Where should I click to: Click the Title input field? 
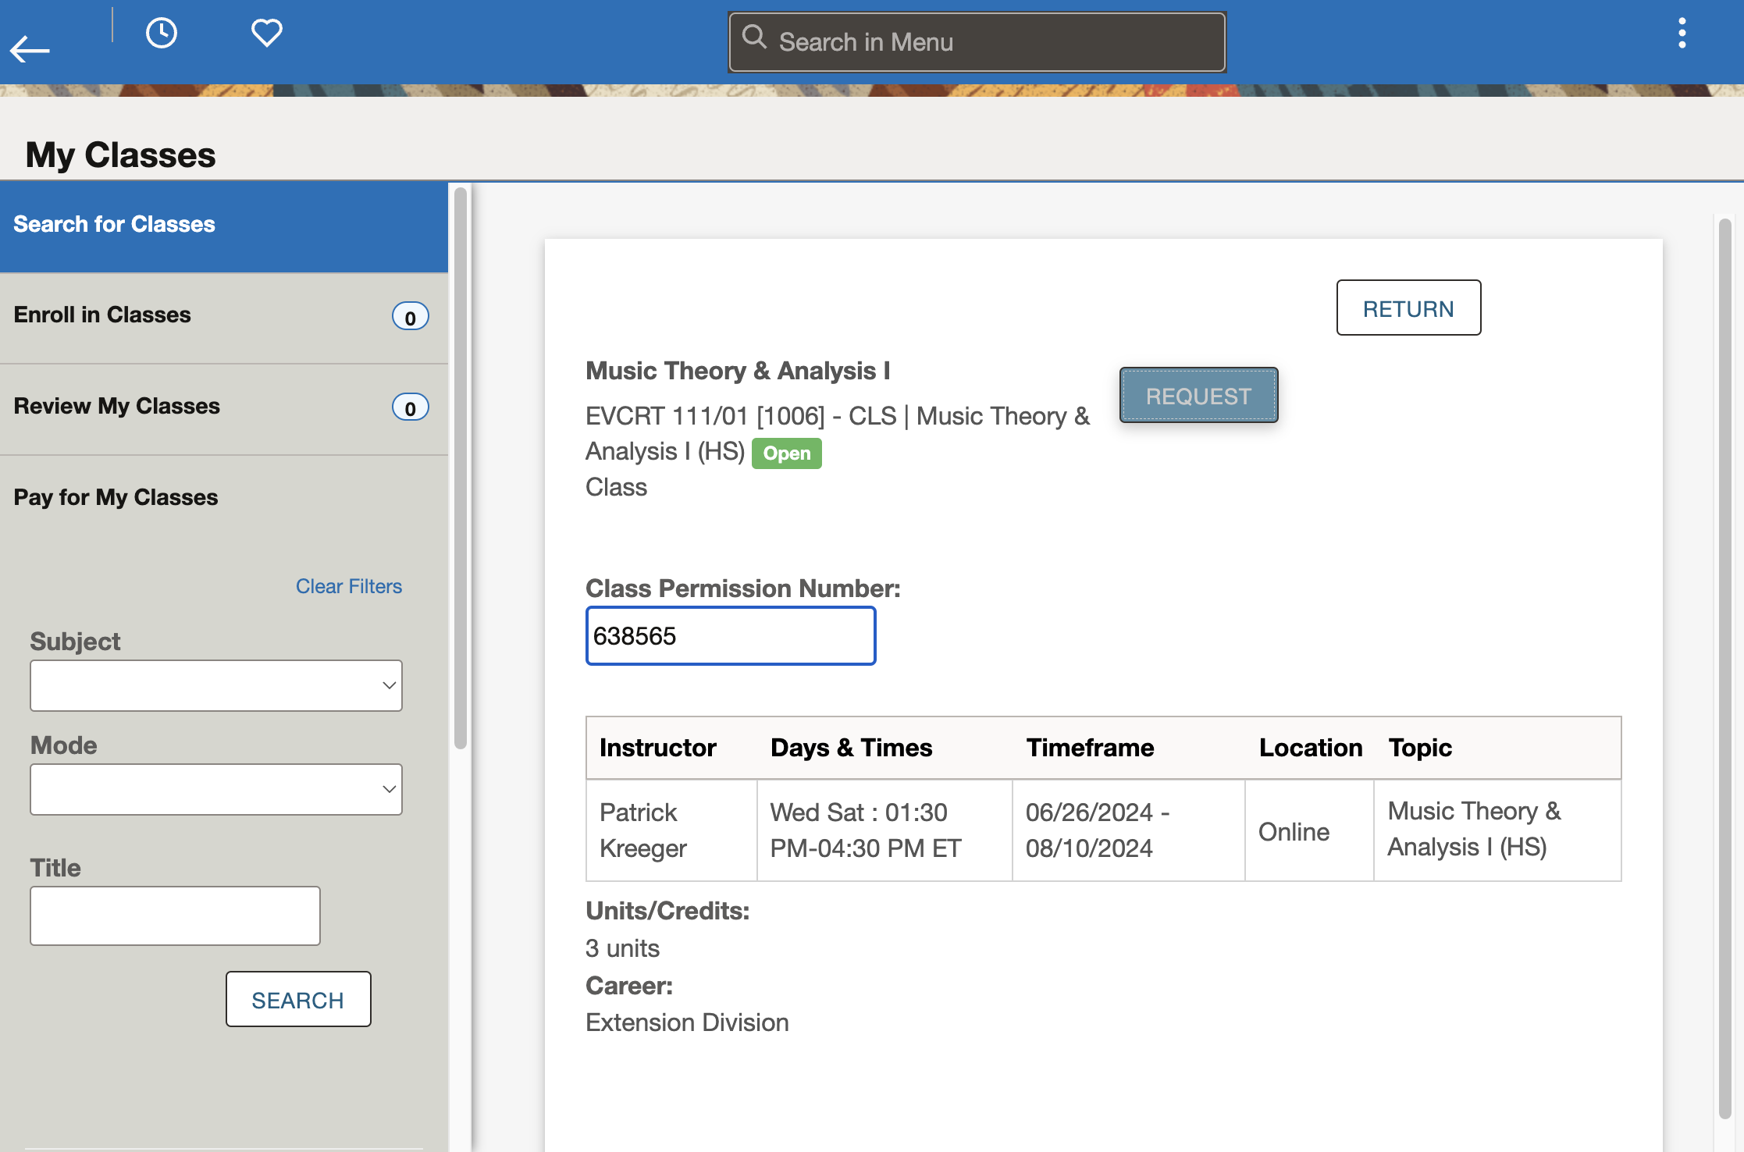[175, 916]
